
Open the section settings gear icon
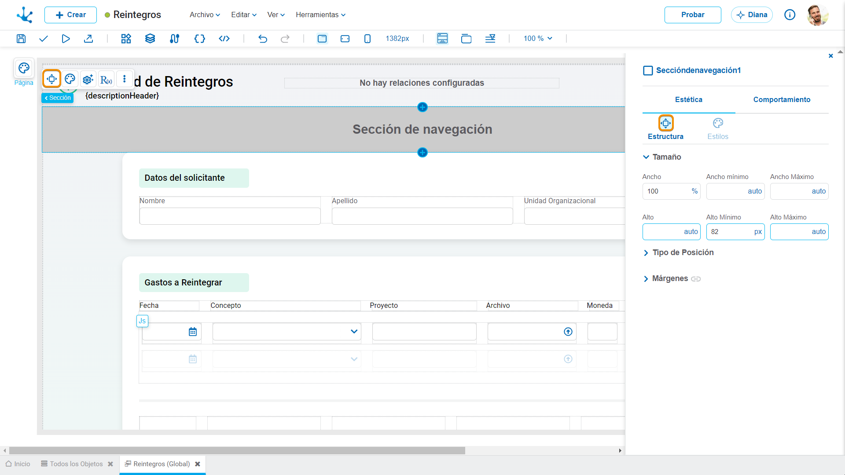(x=88, y=79)
